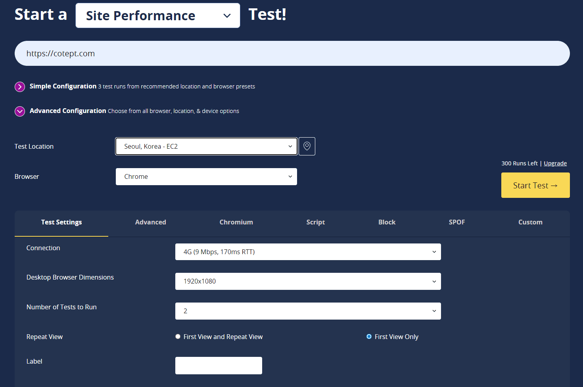
Task: Expand the Simple Configuration arrow icon
Action: 20,87
